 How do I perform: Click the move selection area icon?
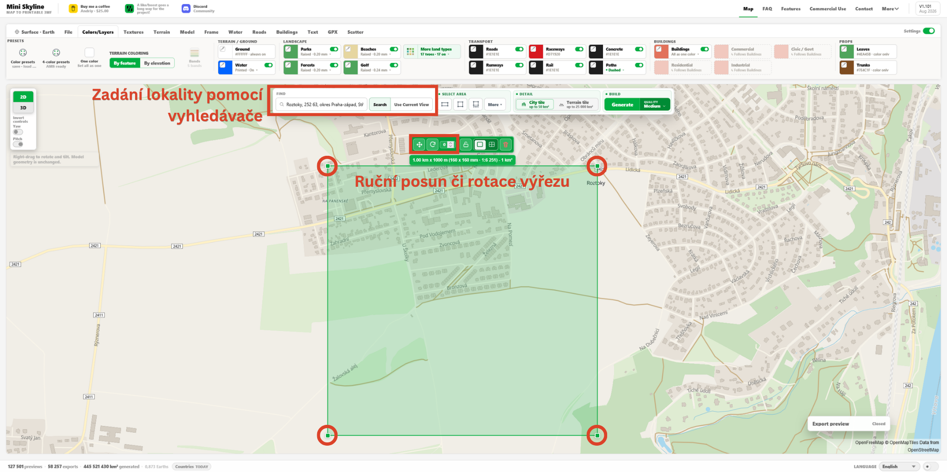click(419, 145)
